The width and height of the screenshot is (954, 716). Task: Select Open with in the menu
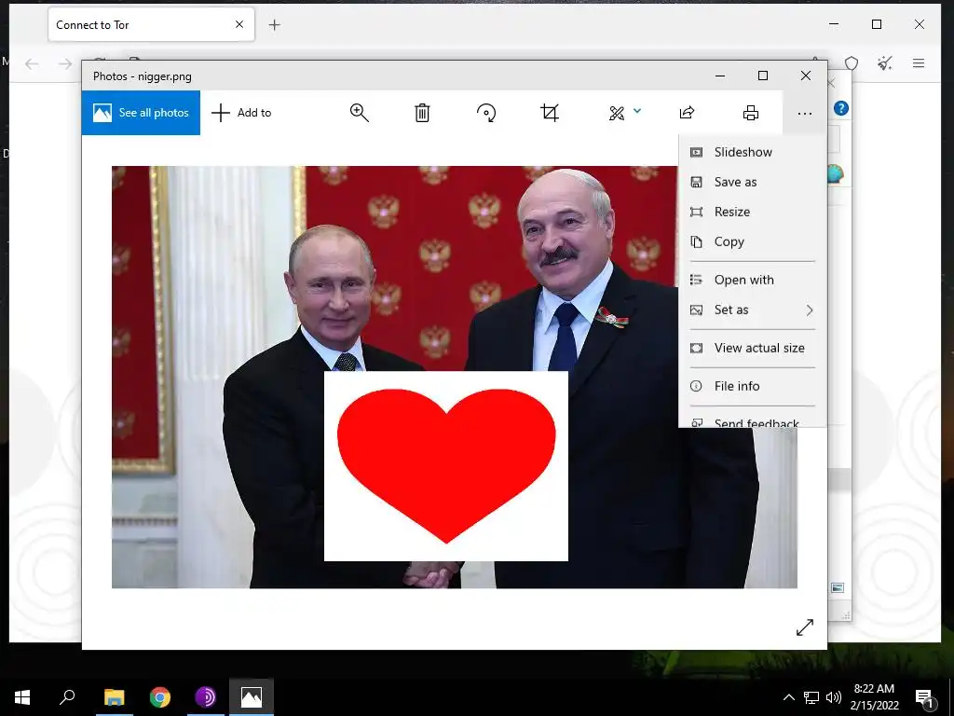pyautogui.click(x=752, y=280)
